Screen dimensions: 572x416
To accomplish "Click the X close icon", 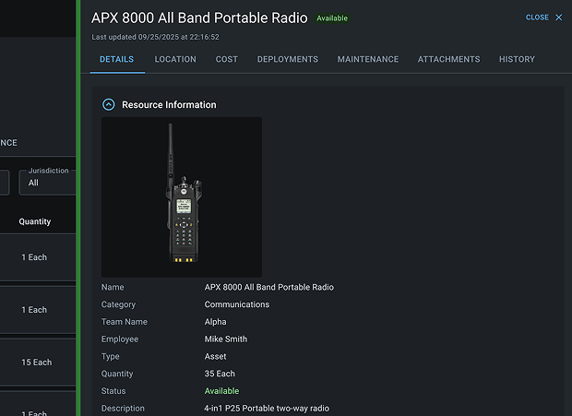I will (x=558, y=18).
